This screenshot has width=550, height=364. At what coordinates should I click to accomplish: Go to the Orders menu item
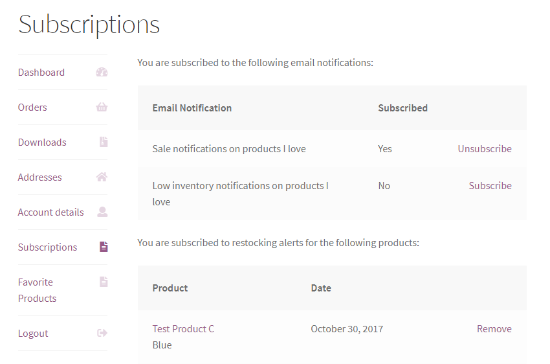tap(32, 108)
